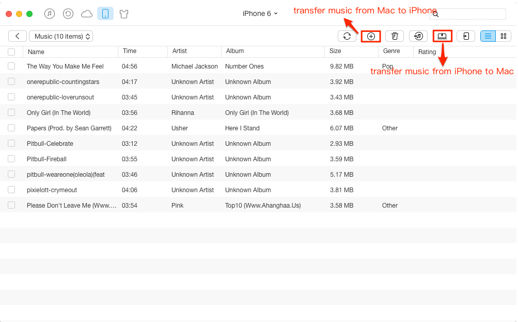Click the add music plus icon

371,36
